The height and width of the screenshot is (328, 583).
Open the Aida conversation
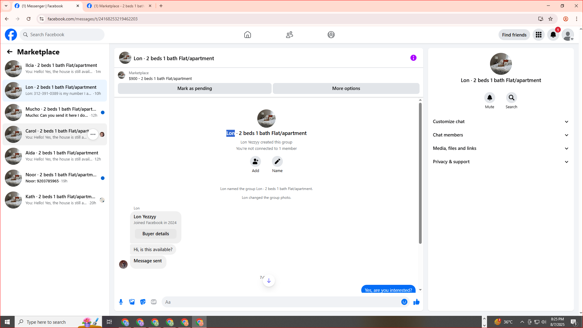tap(55, 156)
